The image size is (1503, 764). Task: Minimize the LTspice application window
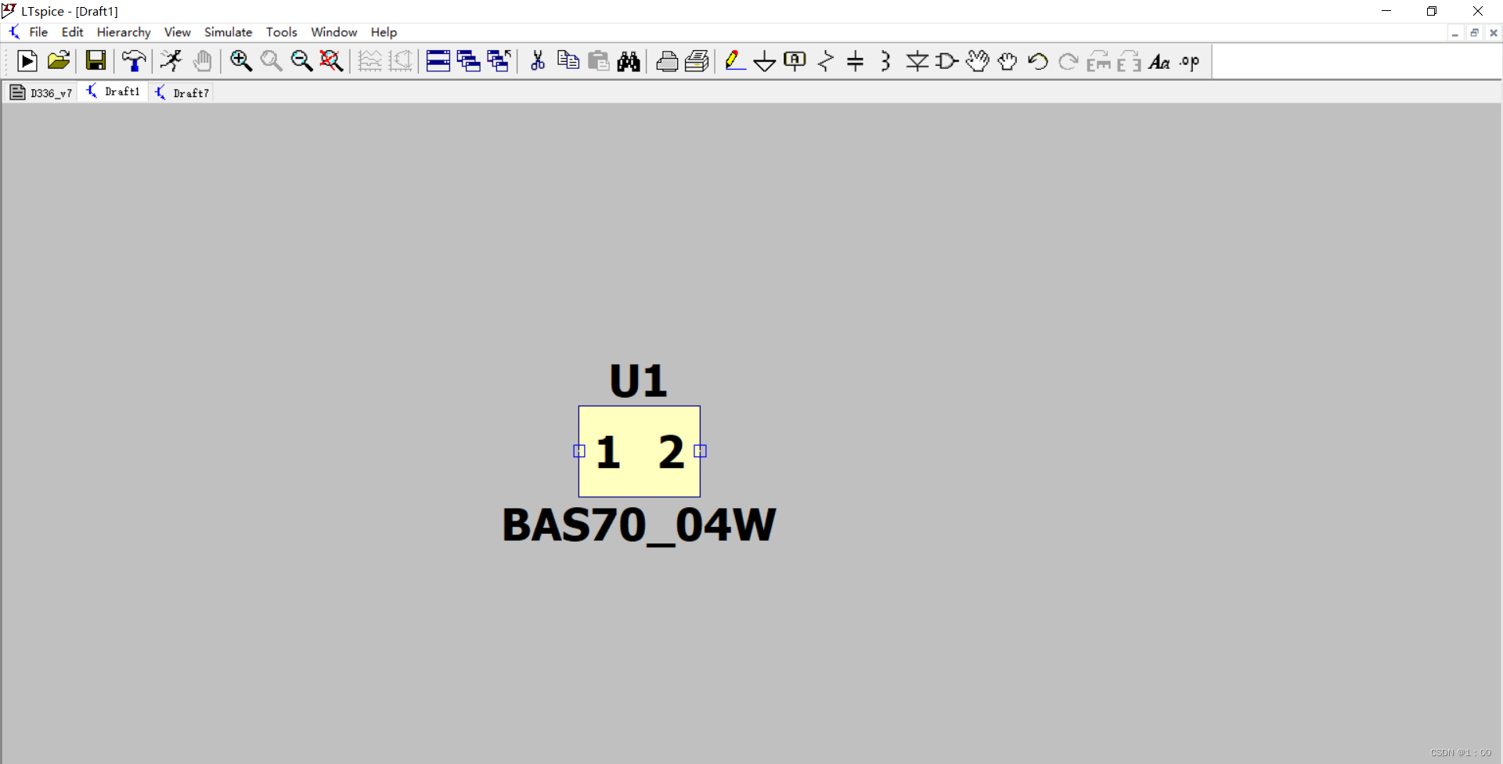[1386, 11]
